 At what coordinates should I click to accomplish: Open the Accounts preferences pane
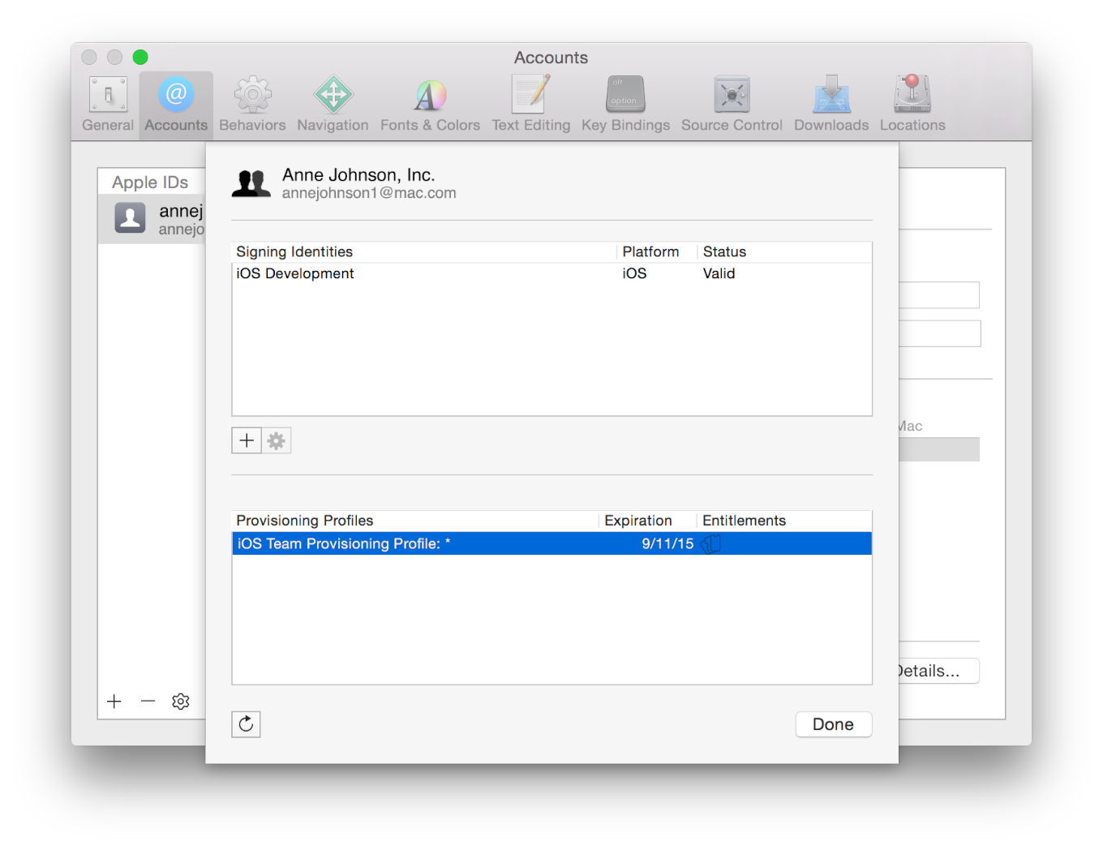(175, 101)
